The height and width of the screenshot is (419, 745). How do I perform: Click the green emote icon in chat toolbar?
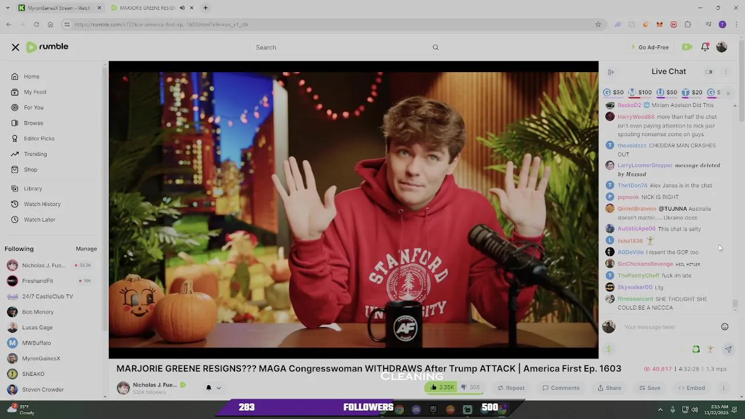tap(696, 349)
